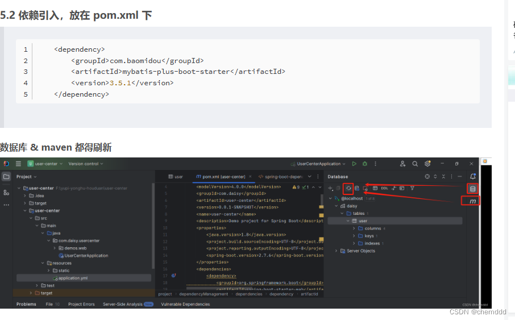Screen dimensions: 515x320
Task: Go to next highlighted problem arrow in editor
Action: tap(320, 187)
